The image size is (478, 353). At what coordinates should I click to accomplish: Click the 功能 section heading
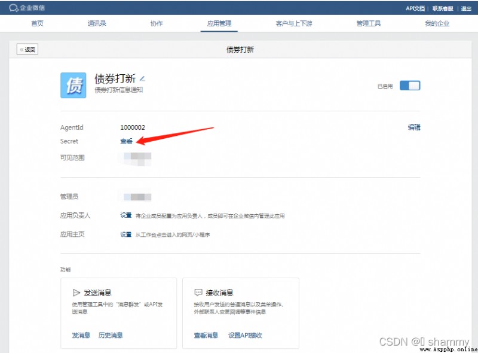click(x=65, y=270)
